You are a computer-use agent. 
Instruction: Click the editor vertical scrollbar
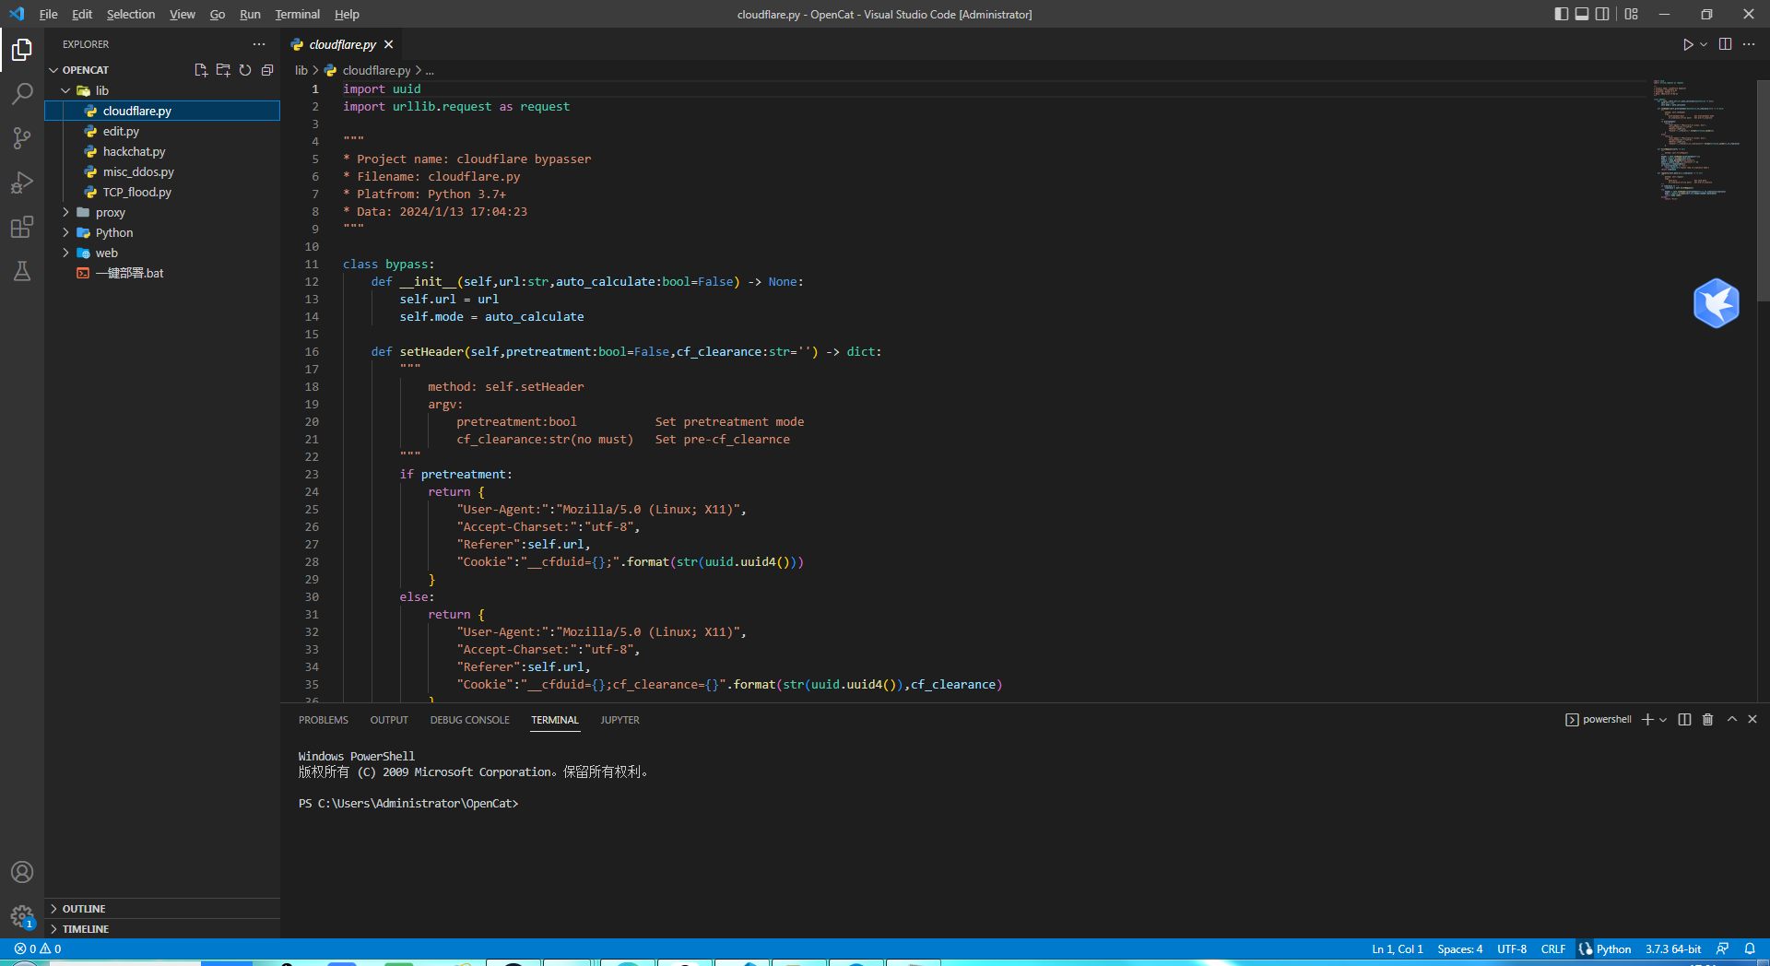pyautogui.click(x=1763, y=191)
